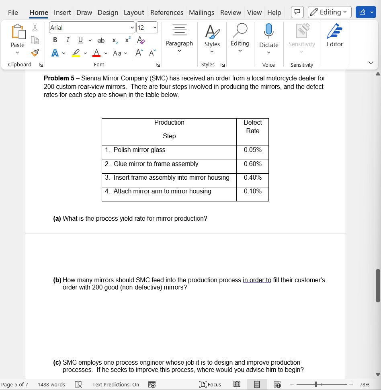Click the Share button icon
Viewport: 381px width, 390px height.
[363, 12]
